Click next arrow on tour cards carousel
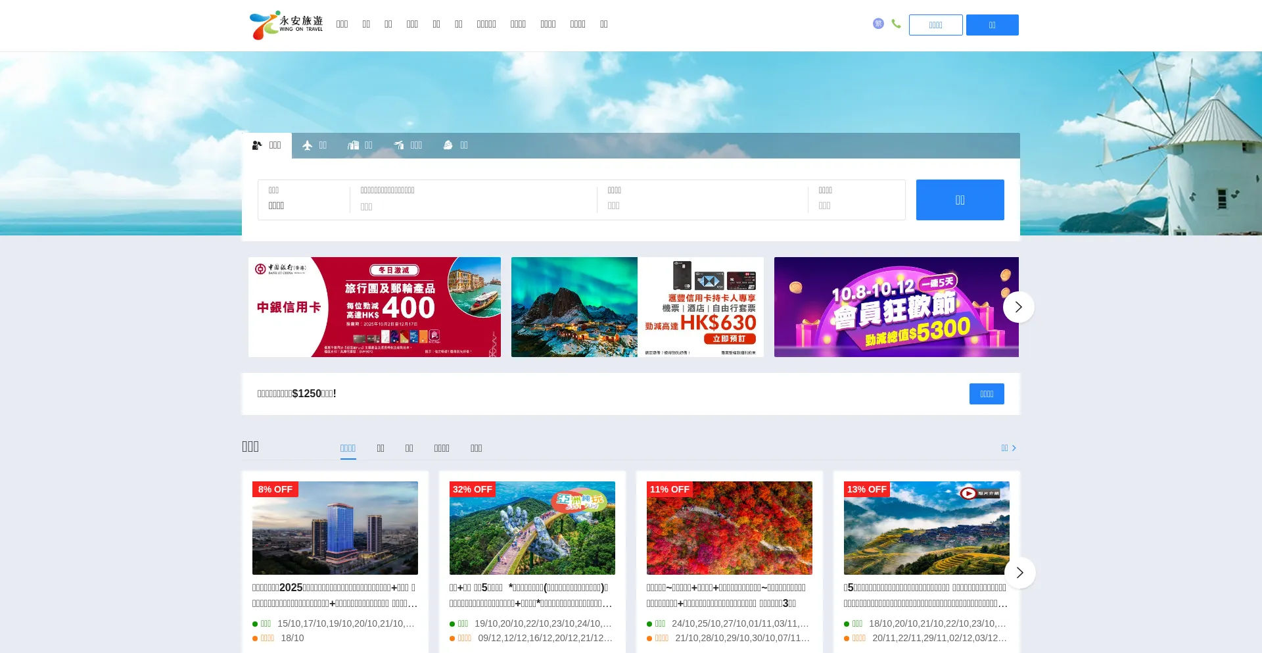The width and height of the screenshot is (1262, 653). click(x=1019, y=573)
